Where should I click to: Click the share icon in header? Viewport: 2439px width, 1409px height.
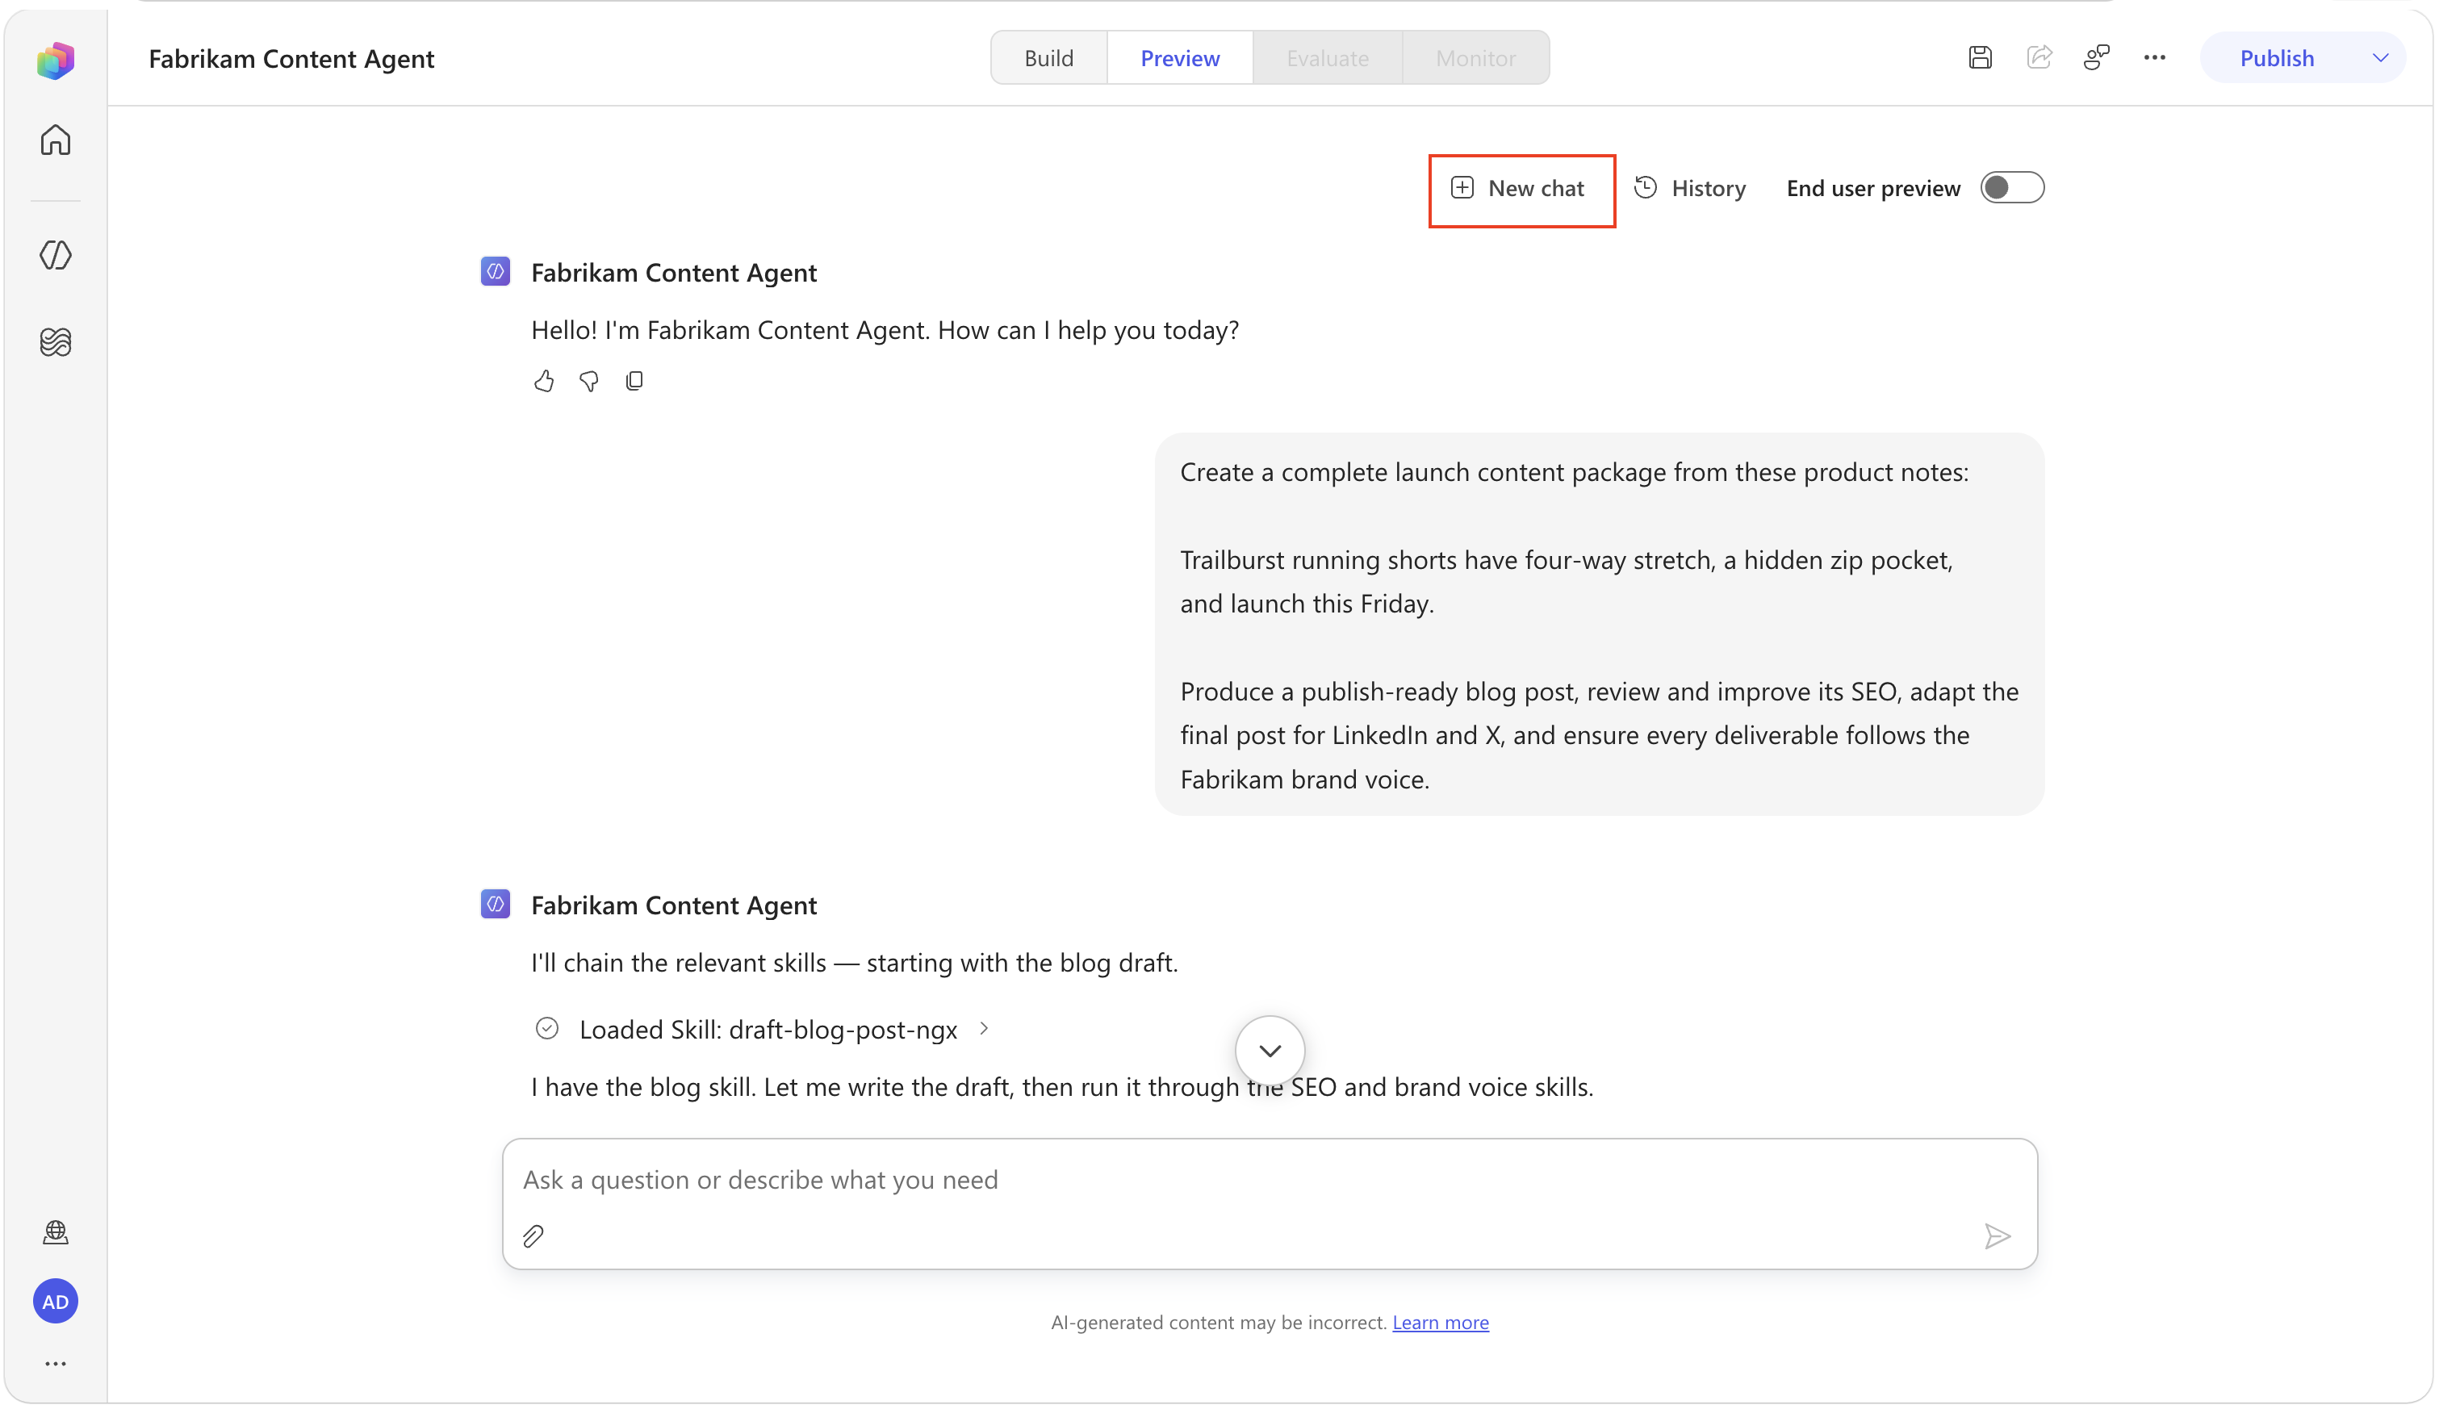[x=2039, y=58]
